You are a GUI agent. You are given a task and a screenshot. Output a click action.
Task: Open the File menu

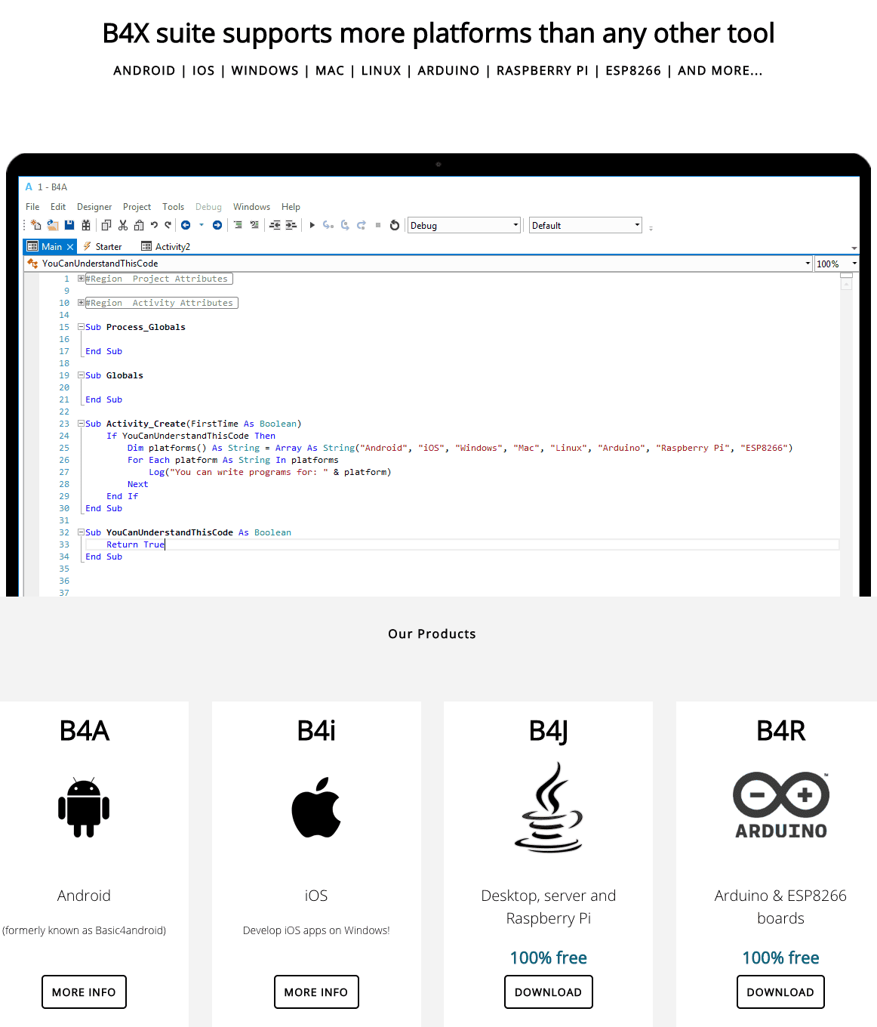(32, 207)
